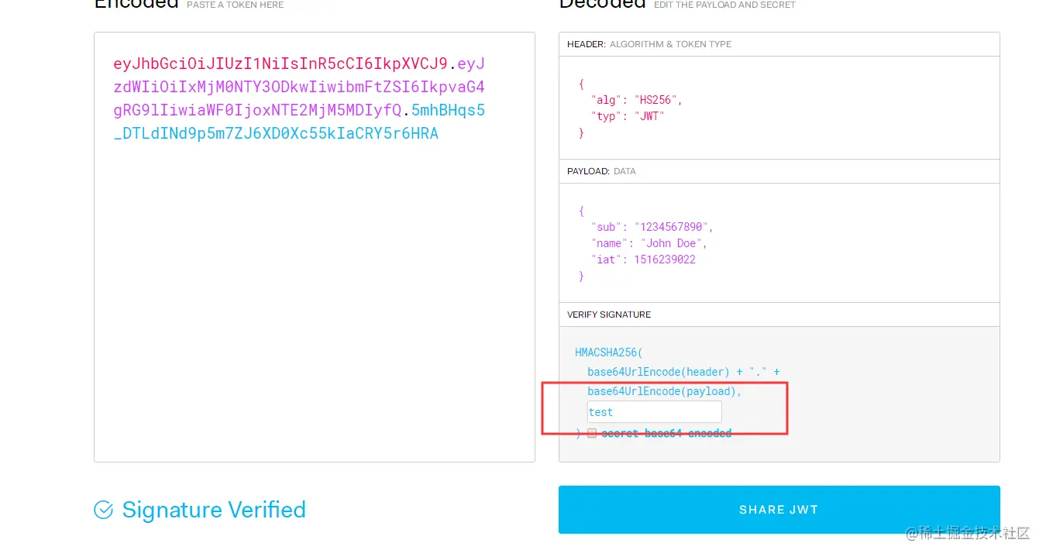Click the "alg": "HS256" line
Screen dimensions: 1046x557
click(637, 100)
